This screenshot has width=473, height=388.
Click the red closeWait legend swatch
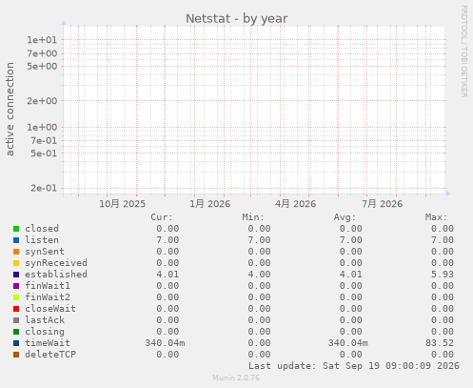[16, 309]
